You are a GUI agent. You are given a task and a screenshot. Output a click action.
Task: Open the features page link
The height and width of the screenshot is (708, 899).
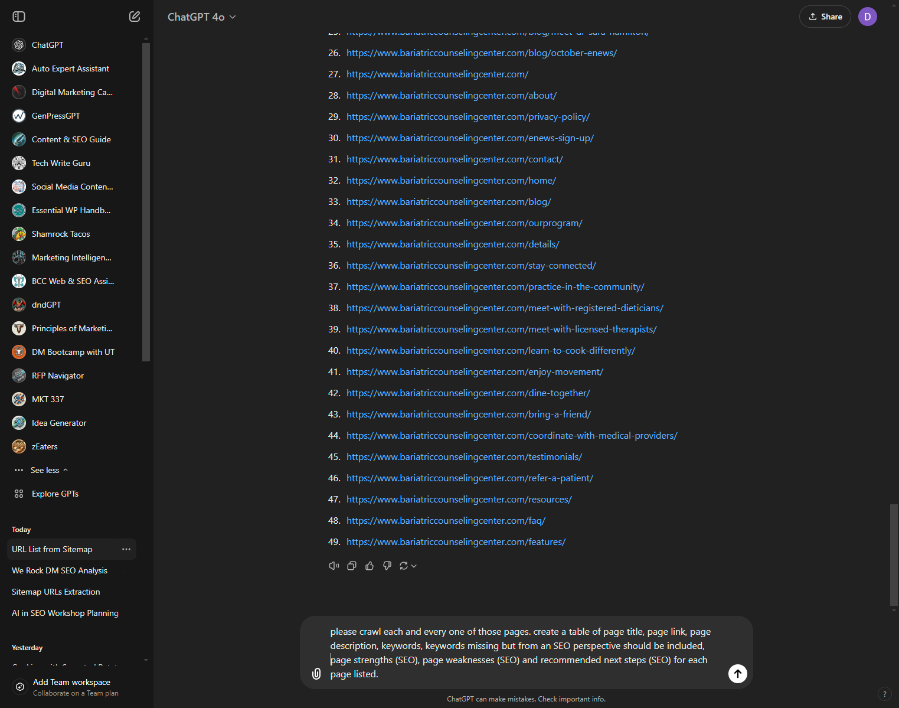click(456, 542)
